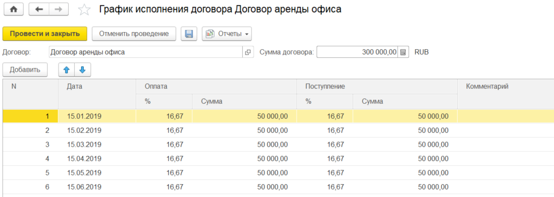The height and width of the screenshot is (197, 554).
Task: Click the Провести и закрыть button
Action: [x=45, y=34]
